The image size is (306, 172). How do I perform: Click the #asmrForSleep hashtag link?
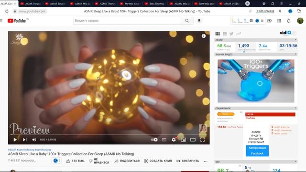click(x=43, y=150)
